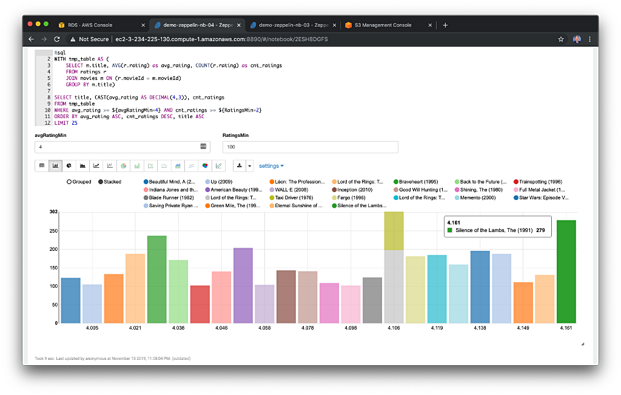Select the pie chart visualization icon
621x395 pixels.
[69, 166]
